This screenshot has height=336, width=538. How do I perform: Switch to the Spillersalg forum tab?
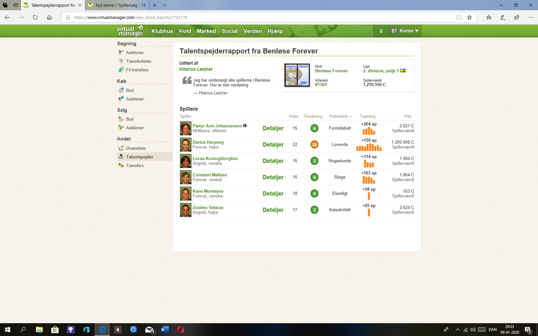(x=117, y=5)
